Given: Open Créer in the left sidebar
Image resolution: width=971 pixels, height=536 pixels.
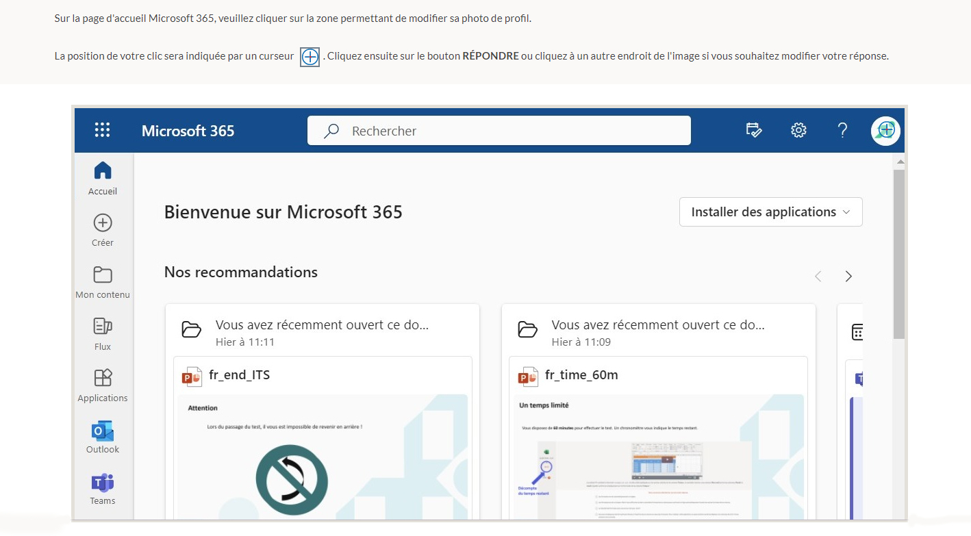Looking at the screenshot, I should 103,229.
